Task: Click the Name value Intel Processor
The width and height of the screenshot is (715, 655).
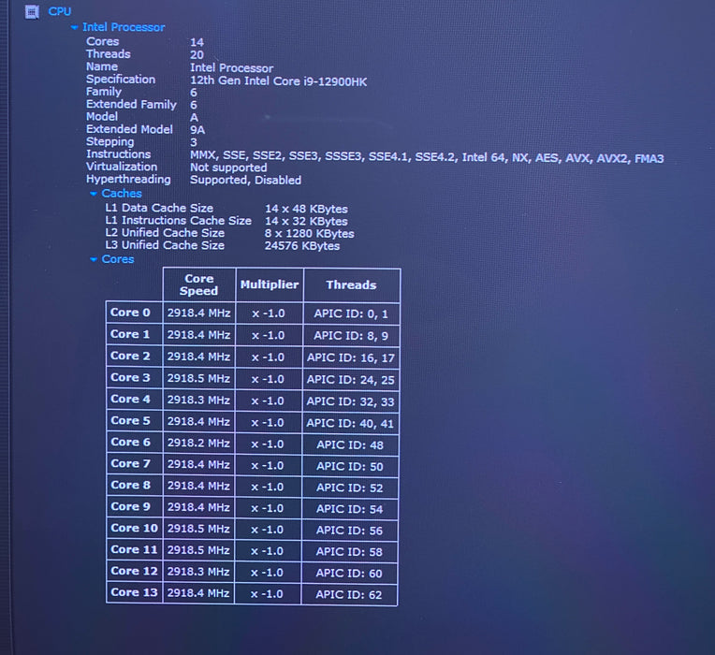Action: click(x=232, y=68)
